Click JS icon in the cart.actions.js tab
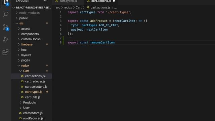Screen dimensions: 215x121 (x=88, y=1)
